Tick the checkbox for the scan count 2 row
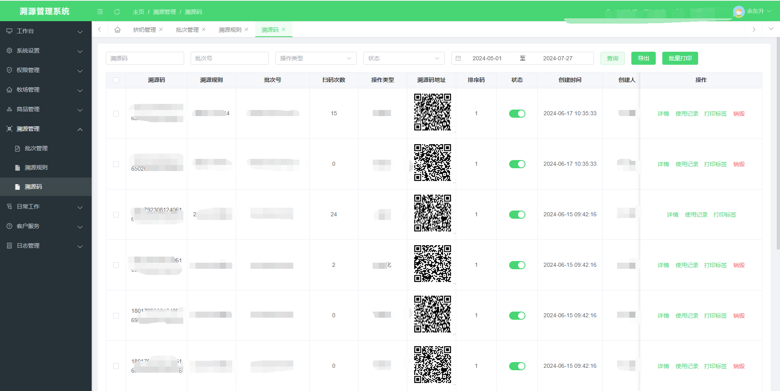Image resolution: width=780 pixels, height=391 pixels. [116, 265]
